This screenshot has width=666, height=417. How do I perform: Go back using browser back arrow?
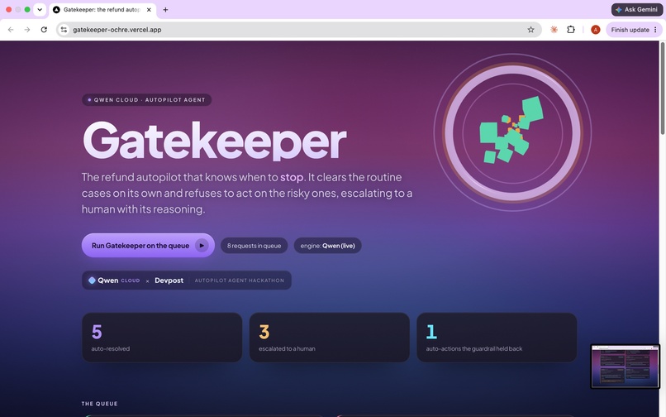(x=11, y=30)
